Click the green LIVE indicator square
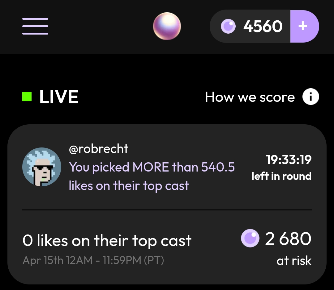 pos(27,97)
